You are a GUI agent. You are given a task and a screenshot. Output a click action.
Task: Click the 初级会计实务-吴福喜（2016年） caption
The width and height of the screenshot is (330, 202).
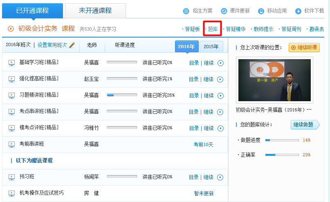tap(274, 110)
